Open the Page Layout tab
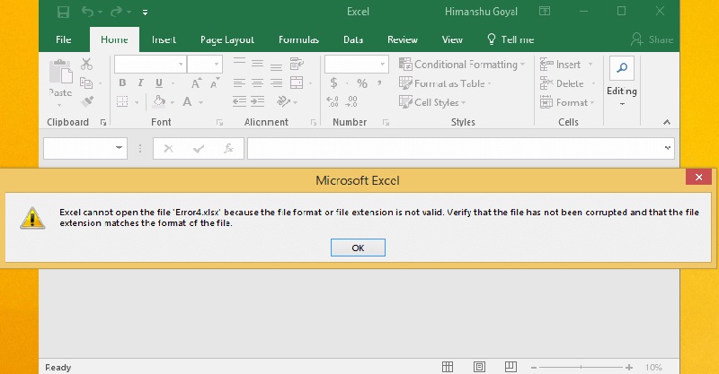The image size is (719, 374). pos(227,39)
